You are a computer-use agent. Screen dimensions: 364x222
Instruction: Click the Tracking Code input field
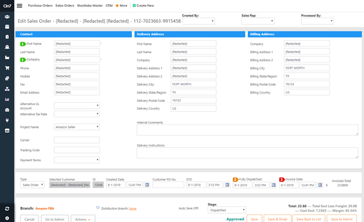pos(77,150)
